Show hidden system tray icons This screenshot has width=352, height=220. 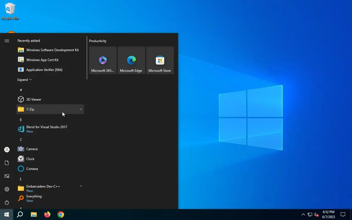[303, 215]
